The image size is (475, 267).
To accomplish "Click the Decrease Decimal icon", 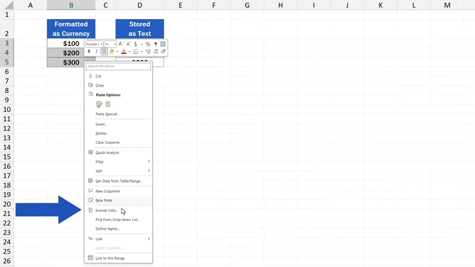I will pyautogui.click(x=155, y=51).
